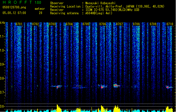Screen dimensions: 176x112
Task: Click receiver ICOM IC-575 53.7492 MHz text
Action: click(112, 10)
